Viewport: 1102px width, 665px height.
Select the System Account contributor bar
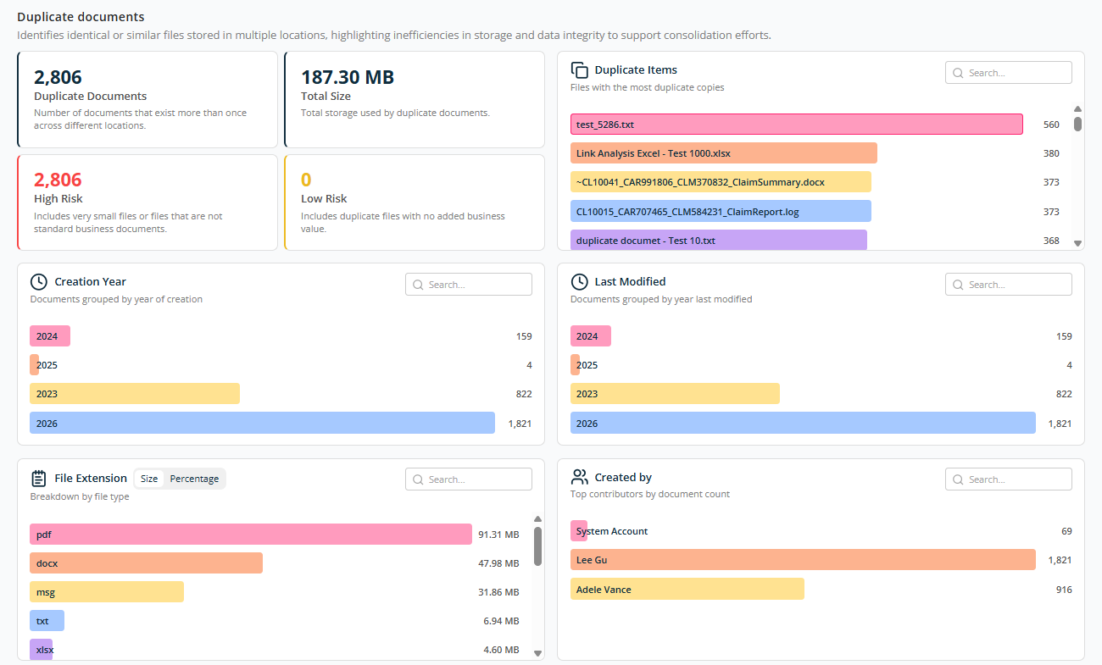[579, 531]
